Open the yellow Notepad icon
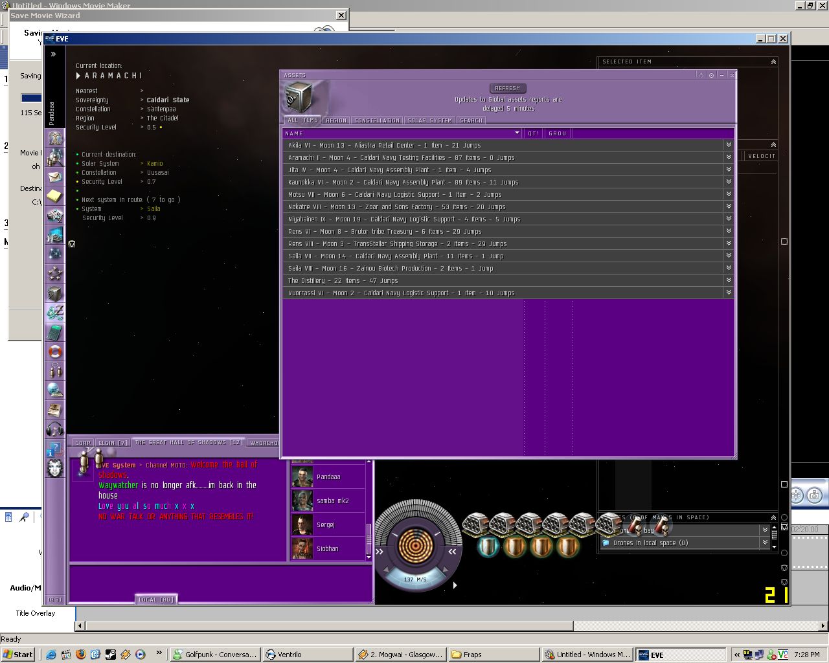Image resolution: width=829 pixels, height=663 pixels. click(55, 196)
